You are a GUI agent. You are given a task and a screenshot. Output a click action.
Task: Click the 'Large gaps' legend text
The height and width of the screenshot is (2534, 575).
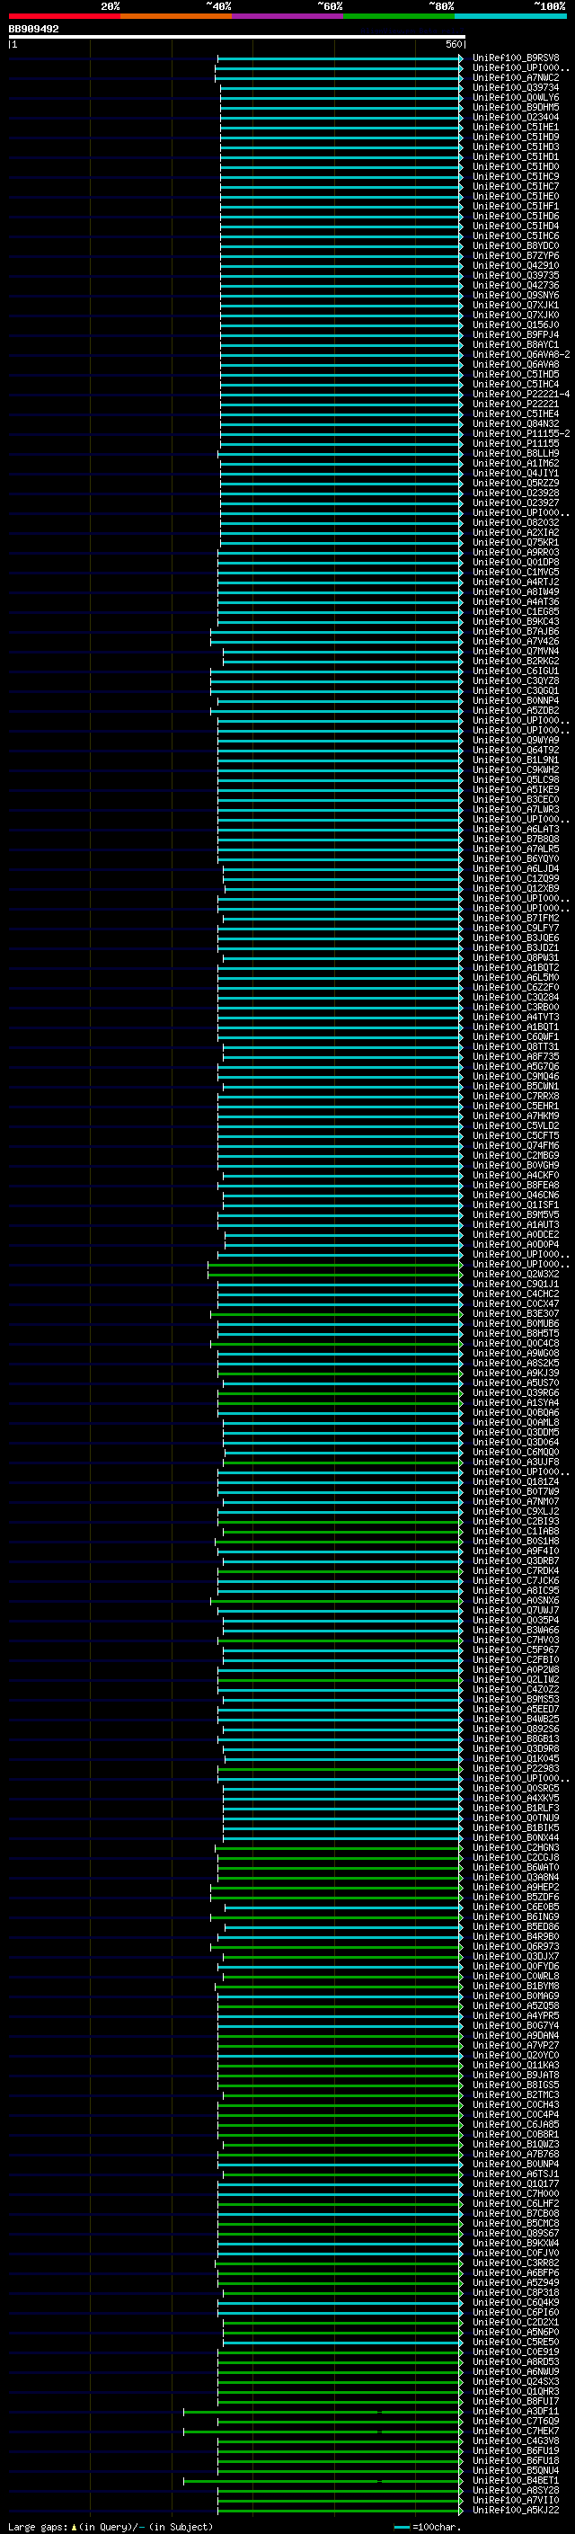(39, 2526)
